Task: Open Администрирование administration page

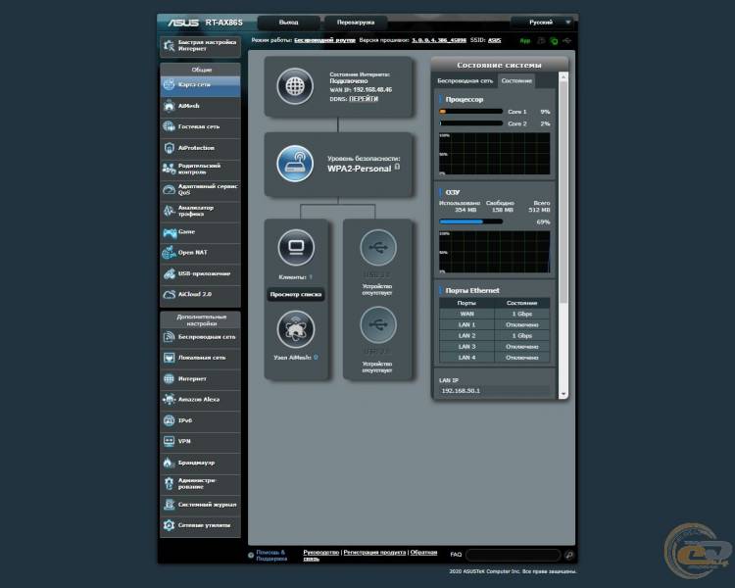Action: coord(200,483)
